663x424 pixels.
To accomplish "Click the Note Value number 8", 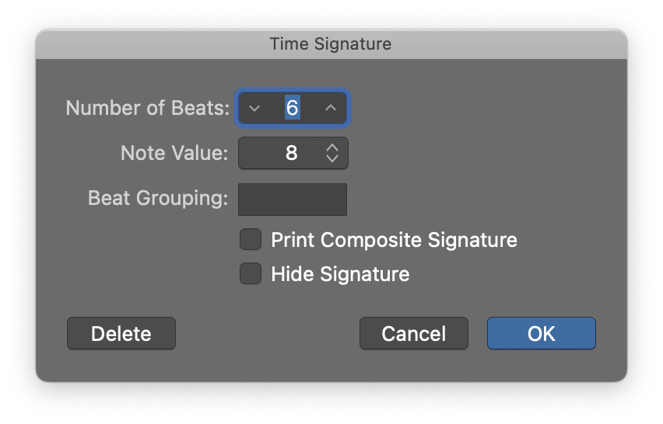I will tap(291, 153).
